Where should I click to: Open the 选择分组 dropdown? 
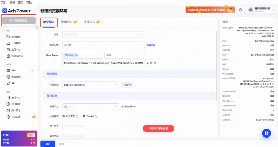click(x=103, y=45)
